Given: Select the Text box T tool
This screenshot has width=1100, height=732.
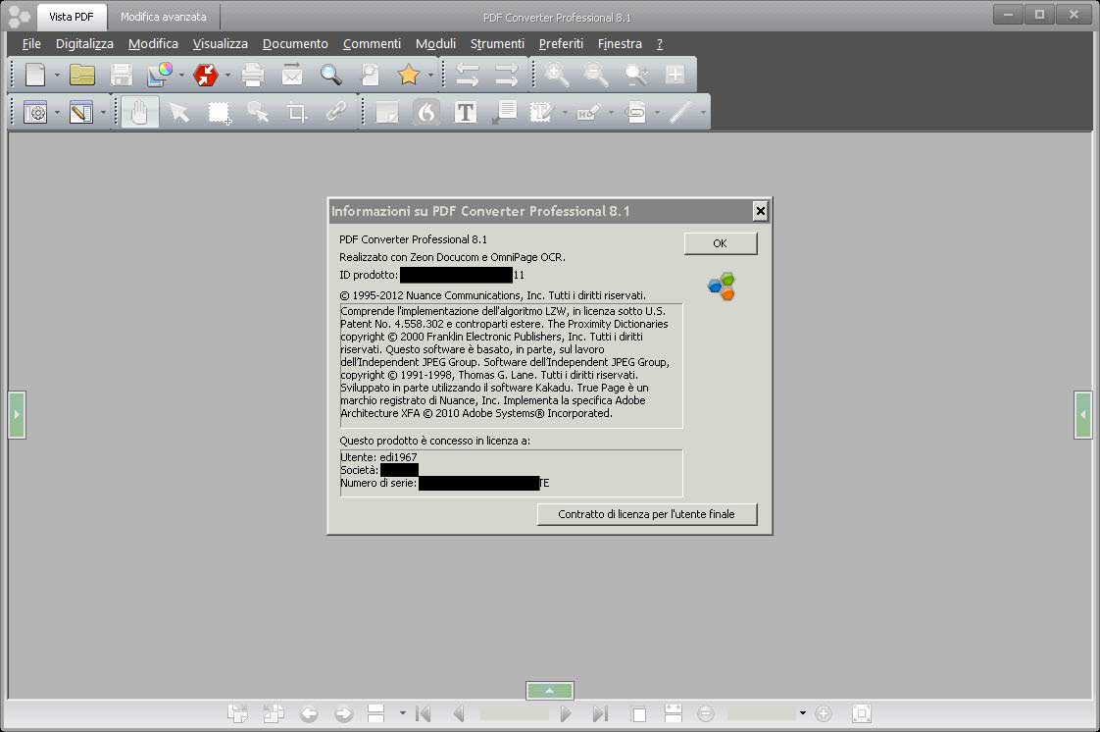Looking at the screenshot, I should pos(465,112).
